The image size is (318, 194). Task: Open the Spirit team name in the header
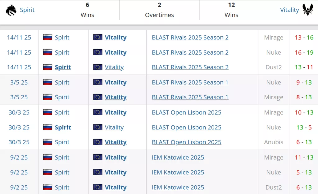point(27,10)
